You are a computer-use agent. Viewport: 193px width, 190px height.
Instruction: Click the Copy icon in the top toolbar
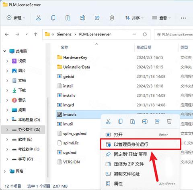[53, 18]
